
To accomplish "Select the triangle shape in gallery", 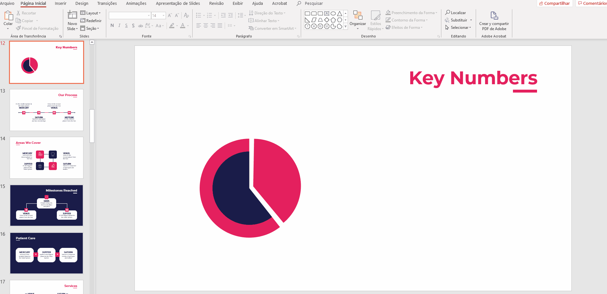I will coord(340,13).
